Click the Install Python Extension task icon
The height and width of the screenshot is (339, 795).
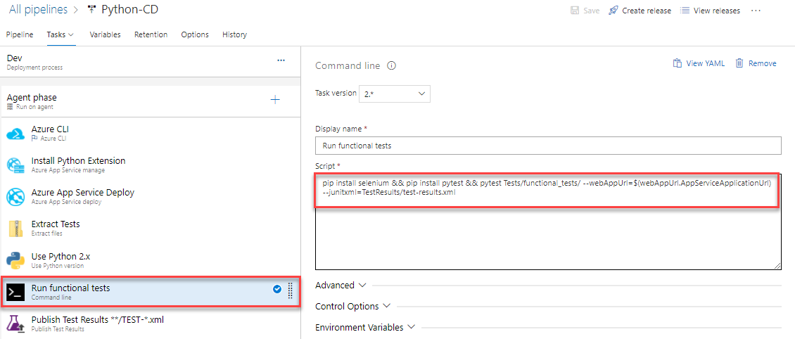point(15,165)
